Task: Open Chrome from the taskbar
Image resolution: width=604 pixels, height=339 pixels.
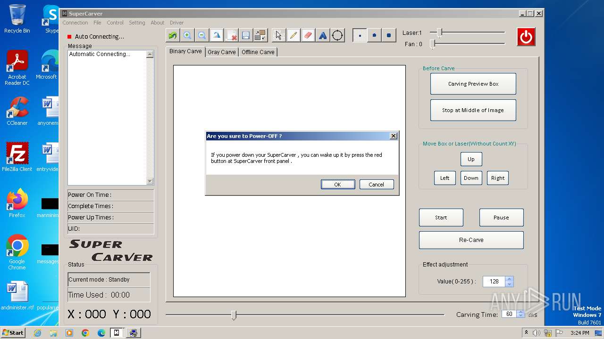Action: coord(85,333)
